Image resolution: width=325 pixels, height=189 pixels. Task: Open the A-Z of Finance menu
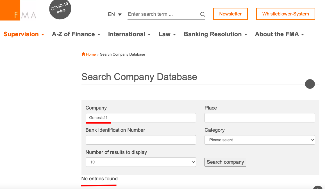point(76,34)
